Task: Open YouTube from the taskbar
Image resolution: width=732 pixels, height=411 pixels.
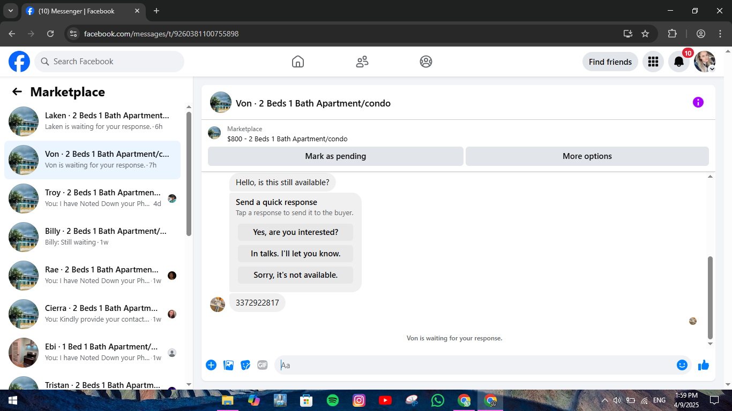Action: (385, 400)
